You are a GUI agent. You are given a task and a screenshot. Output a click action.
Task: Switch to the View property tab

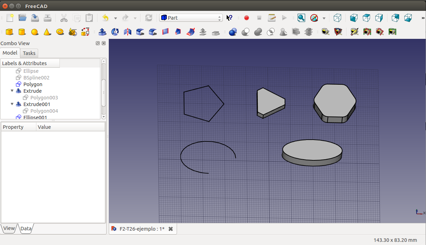point(9,229)
